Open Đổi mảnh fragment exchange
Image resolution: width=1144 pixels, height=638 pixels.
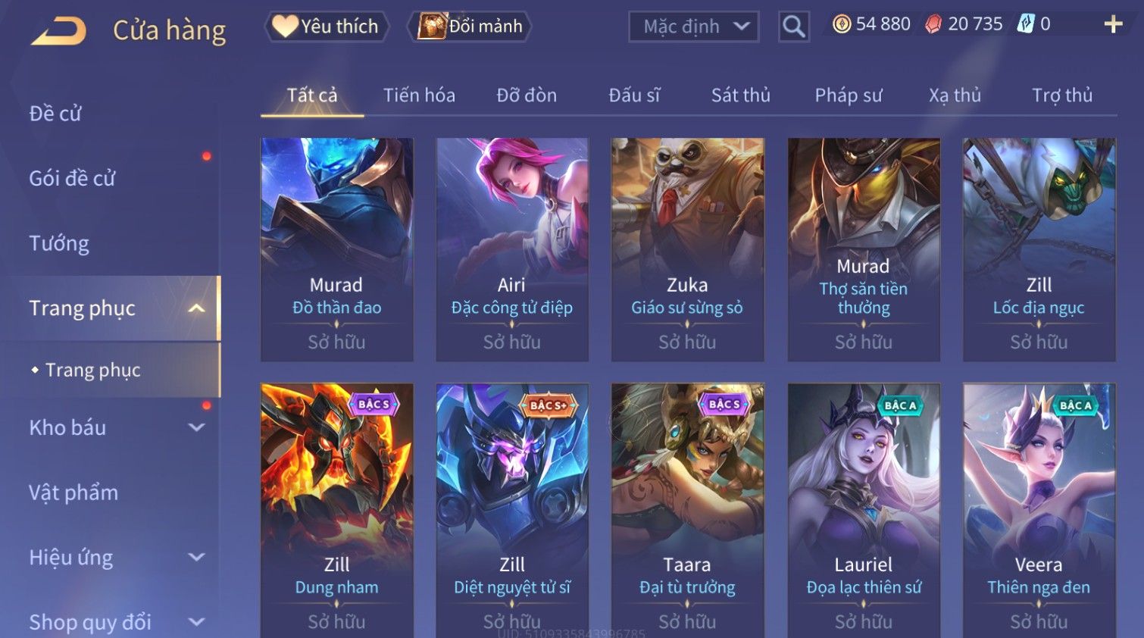[x=470, y=27]
